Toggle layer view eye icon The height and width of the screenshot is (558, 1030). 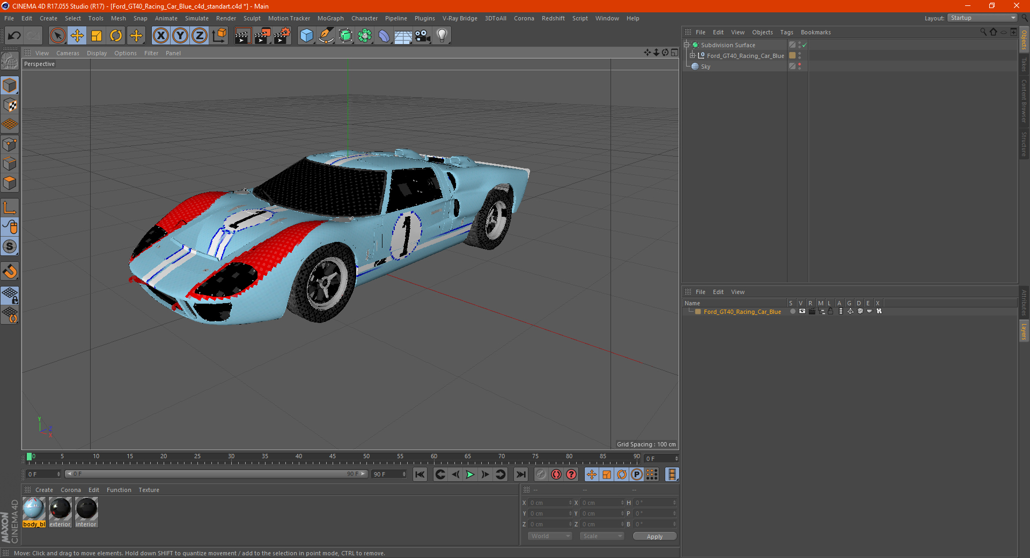802,311
